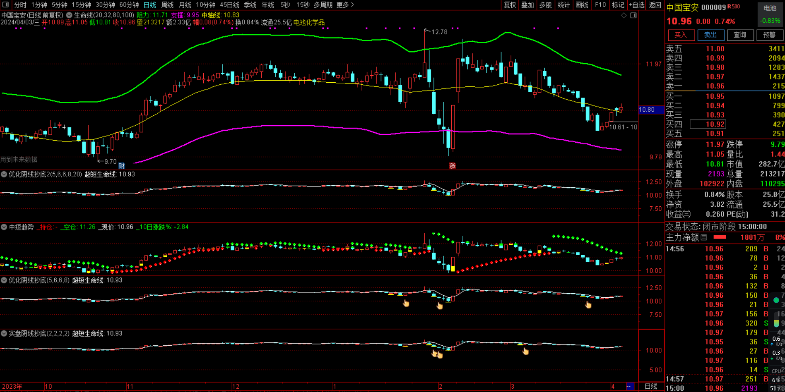The image size is (785, 392).
Task: Open 中短趋势 indicator dropdown arrow
Action: click(x=4, y=227)
